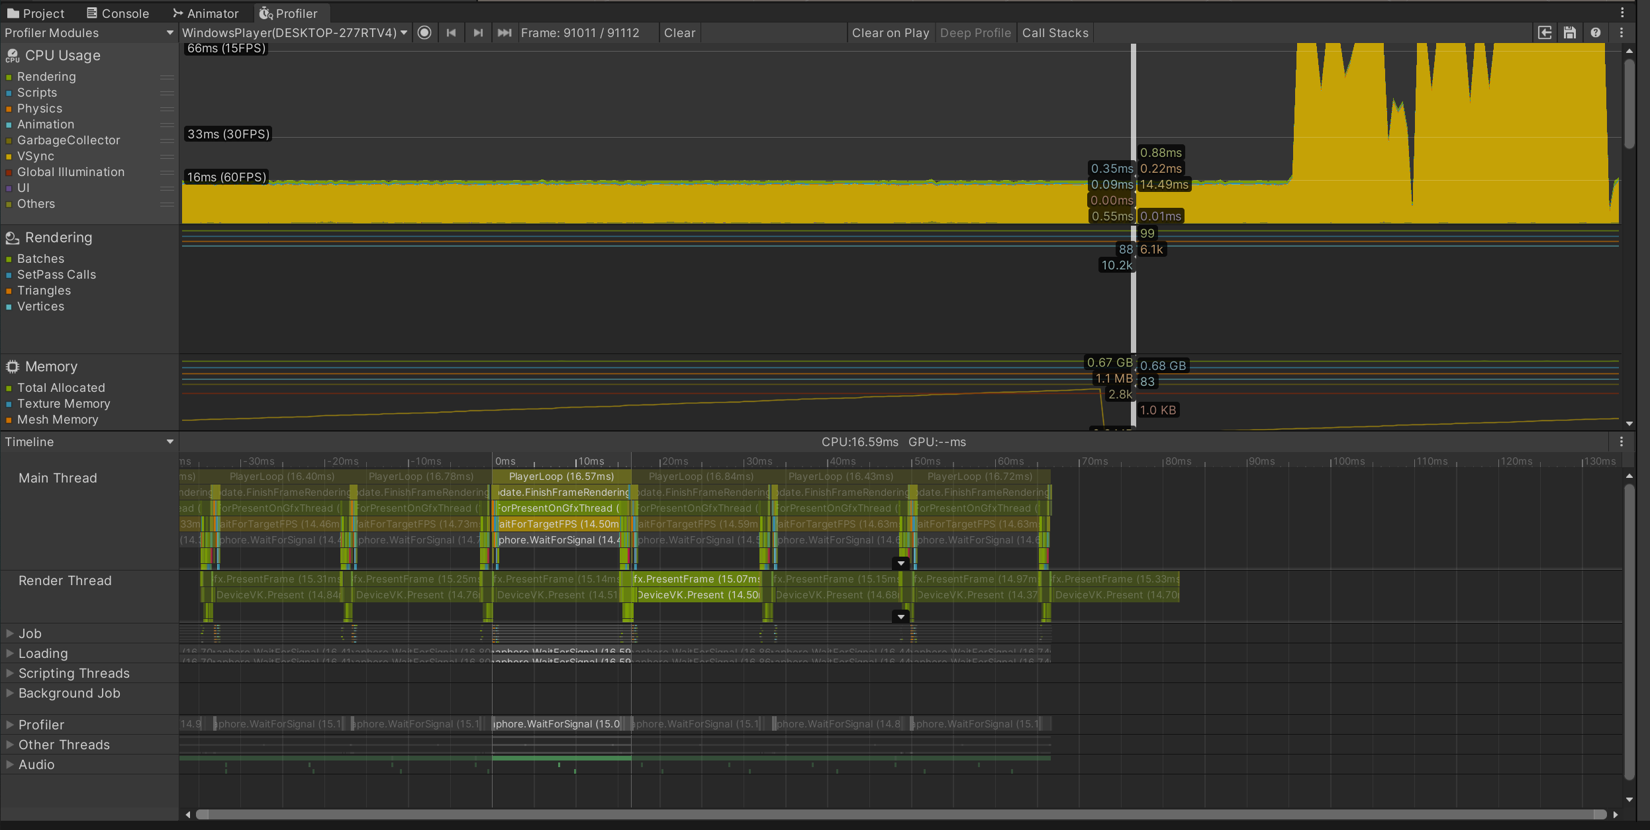The height and width of the screenshot is (830, 1650).
Task: Switch to the Animator tab
Action: [x=205, y=13]
